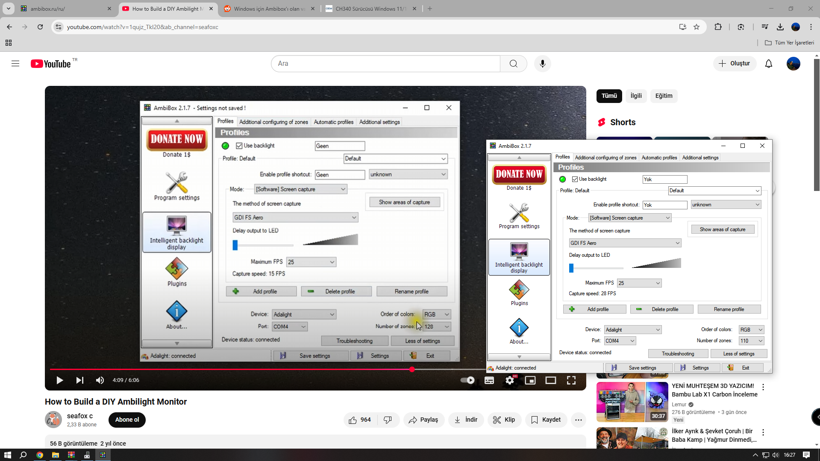Click the DONATE NOW banner in AmbiBox window
The height and width of the screenshot is (461, 820).
519,174
